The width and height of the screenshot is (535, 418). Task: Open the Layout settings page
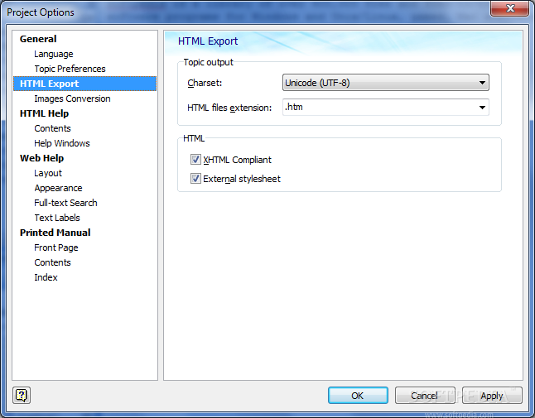point(48,173)
